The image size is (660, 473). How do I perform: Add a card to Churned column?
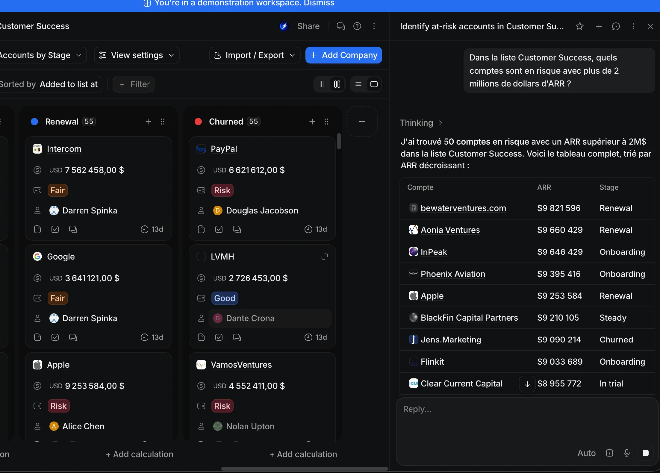click(312, 122)
